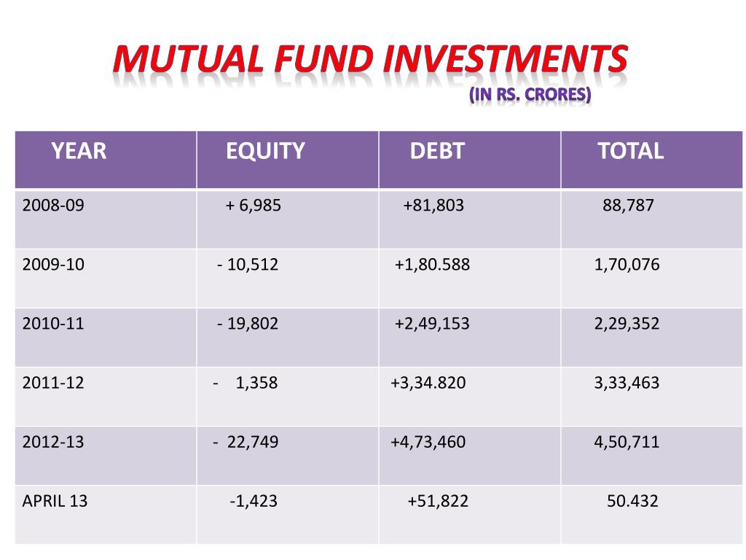746x560 pixels.
Task: Click the 1,70,076 total value
Action: point(627,265)
